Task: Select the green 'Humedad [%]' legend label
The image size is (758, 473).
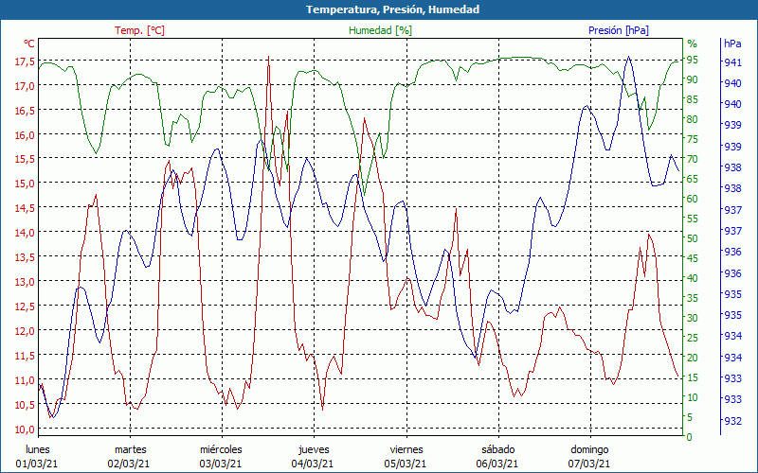Action: (380, 30)
